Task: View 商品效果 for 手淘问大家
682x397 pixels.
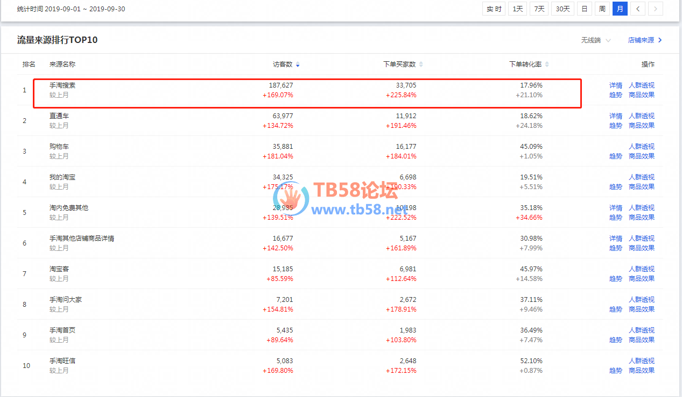Action: pyautogui.click(x=642, y=309)
